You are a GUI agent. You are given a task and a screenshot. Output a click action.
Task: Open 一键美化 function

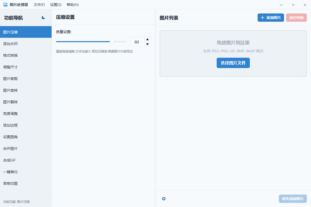point(26,172)
